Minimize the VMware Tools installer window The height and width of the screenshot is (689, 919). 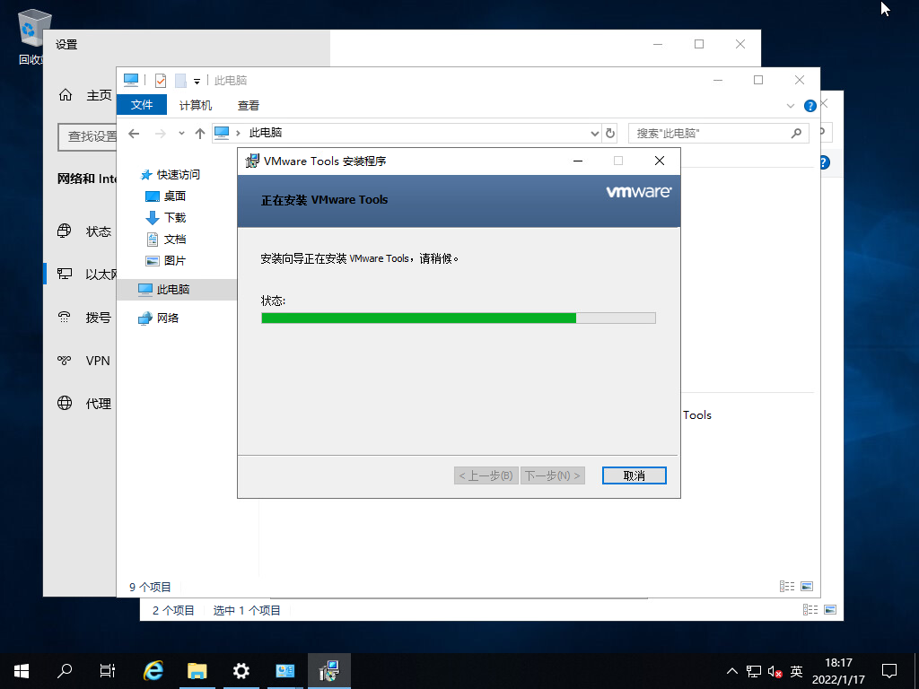[x=578, y=161]
